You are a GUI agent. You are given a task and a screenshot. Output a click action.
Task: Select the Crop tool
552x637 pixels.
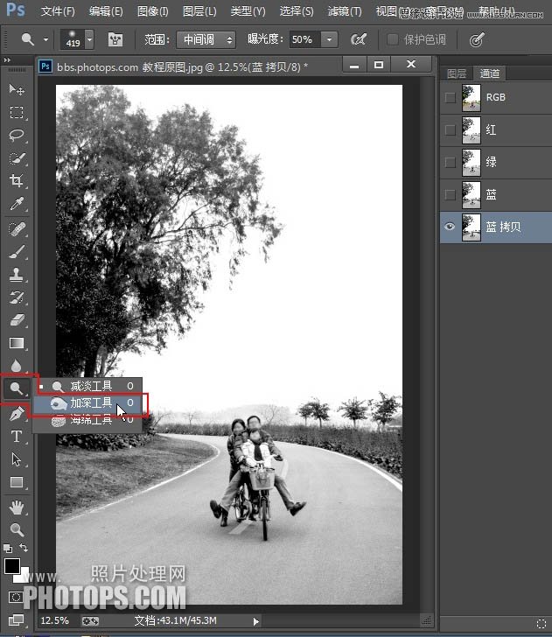17,181
